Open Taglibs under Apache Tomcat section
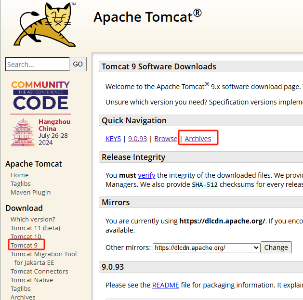Image resolution: width=303 pixels, height=300 pixels. 21,184
